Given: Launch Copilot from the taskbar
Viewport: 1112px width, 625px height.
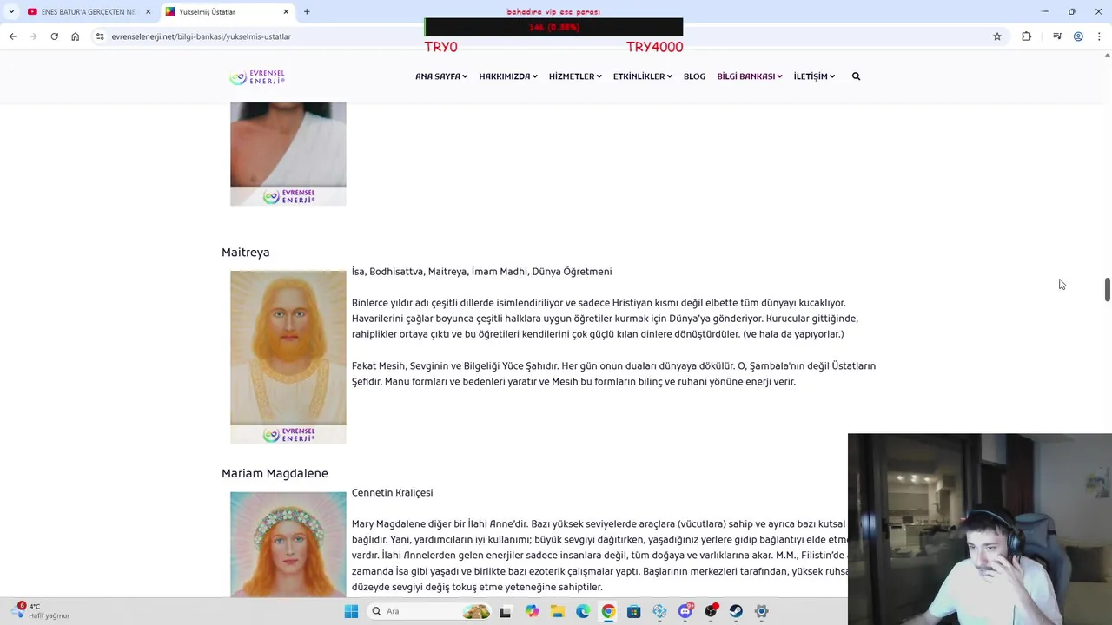Looking at the screenshot, I should 532,611.
